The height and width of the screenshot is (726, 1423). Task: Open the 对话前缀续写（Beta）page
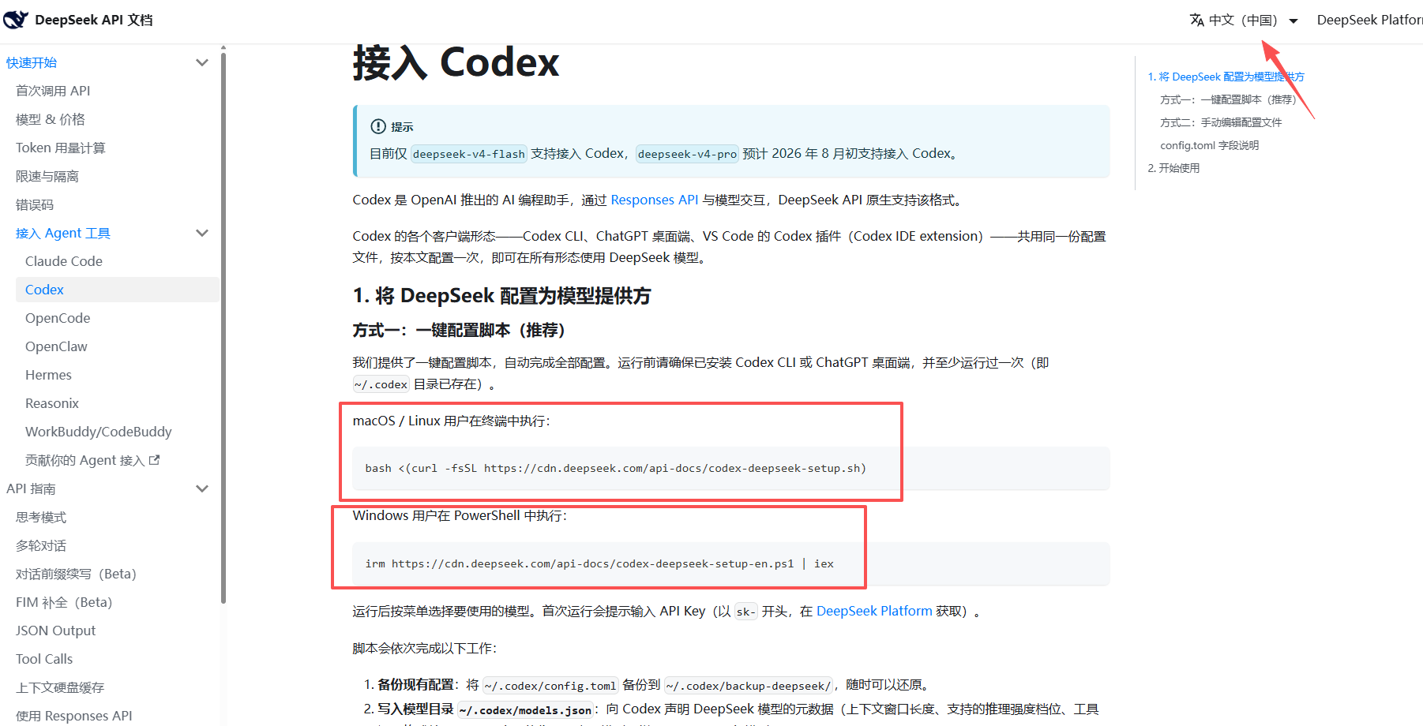(x=77, y=574)
